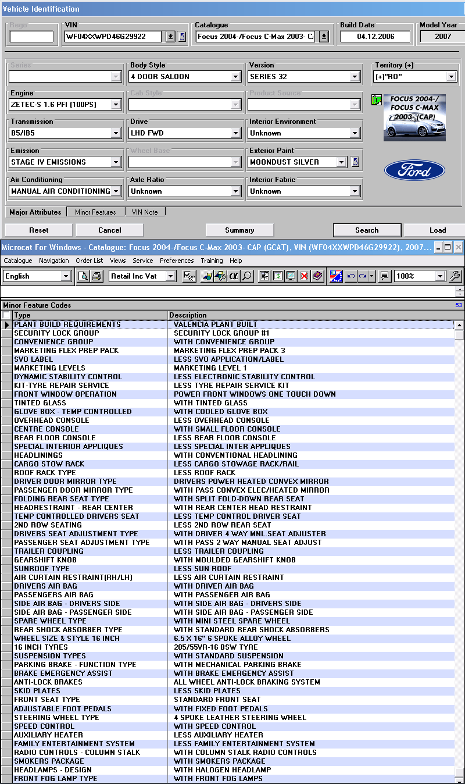Click the wrench settings icon
465x784 pixels.
(456, 276)
